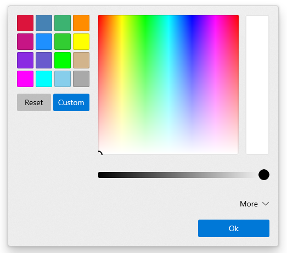Select the gray color swatch
The image size is (287, 253).
click(81, 79)
